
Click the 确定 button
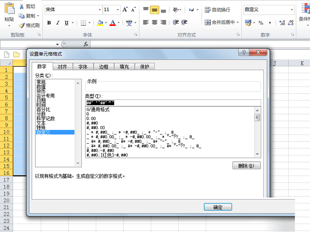[218, 207]
